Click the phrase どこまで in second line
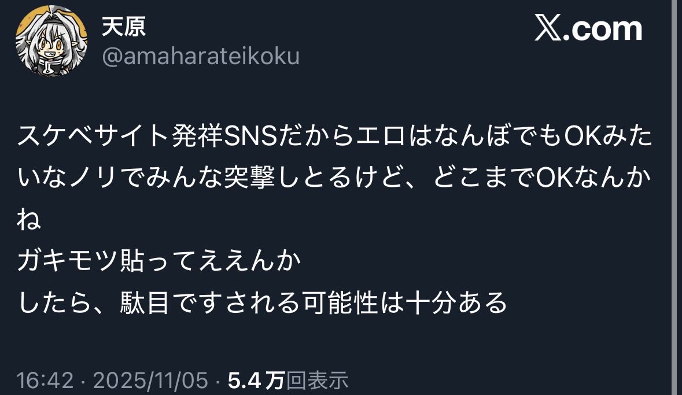The image size is (682, 395). [484, 178]
